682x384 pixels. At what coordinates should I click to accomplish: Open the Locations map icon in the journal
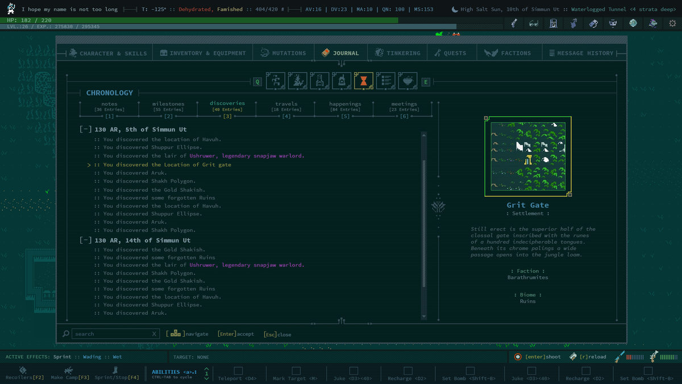tap(276, 81)
